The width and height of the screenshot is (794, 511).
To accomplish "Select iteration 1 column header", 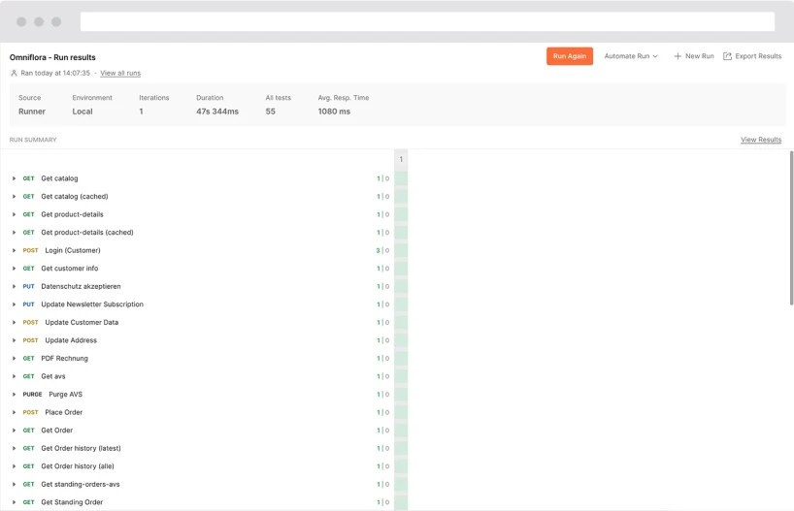I will pos(401,159).
